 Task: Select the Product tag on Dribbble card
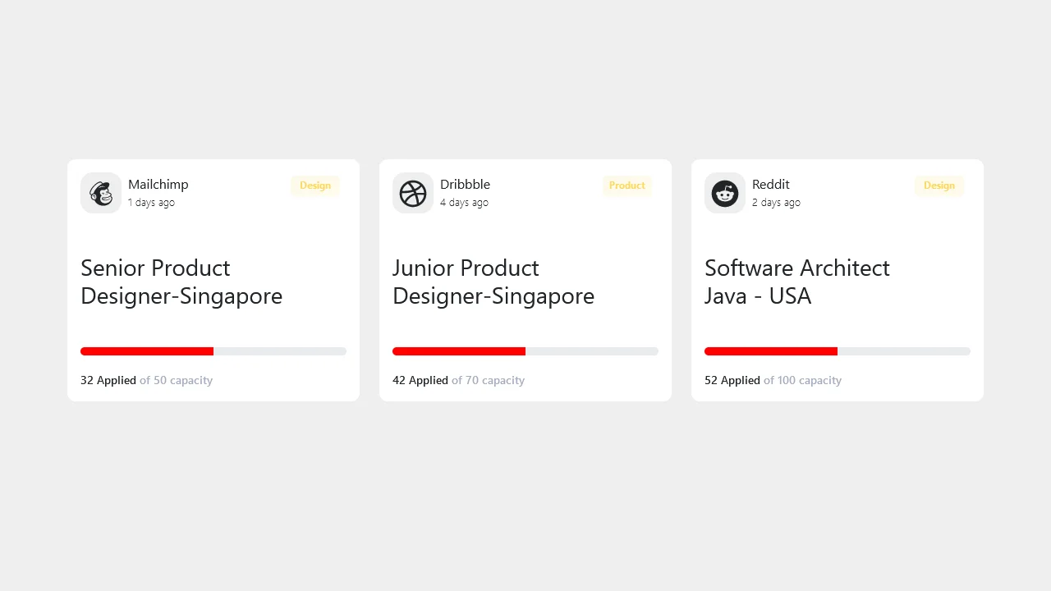626,186
